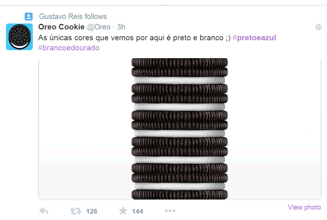
Task: Click the @Oreo handle
Action: click(99, 27)
